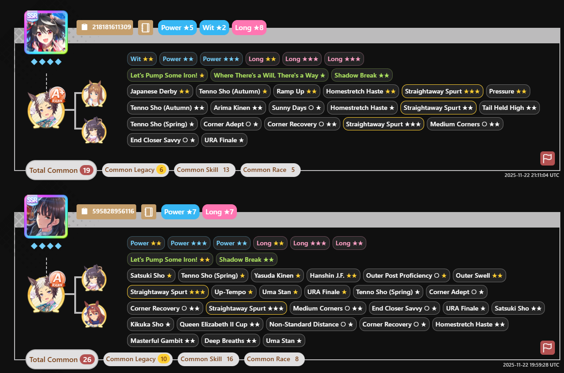This screenshot has width=564, height=373.
Task: Open the second SSR support card thumbnail
Action: tap(46, 217)
